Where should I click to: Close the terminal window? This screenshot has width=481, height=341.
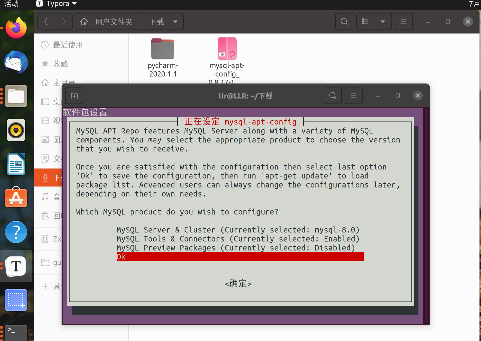(418, 95)
